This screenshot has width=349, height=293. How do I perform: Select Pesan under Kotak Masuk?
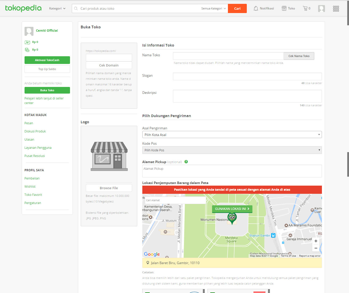tap(29, 123)
